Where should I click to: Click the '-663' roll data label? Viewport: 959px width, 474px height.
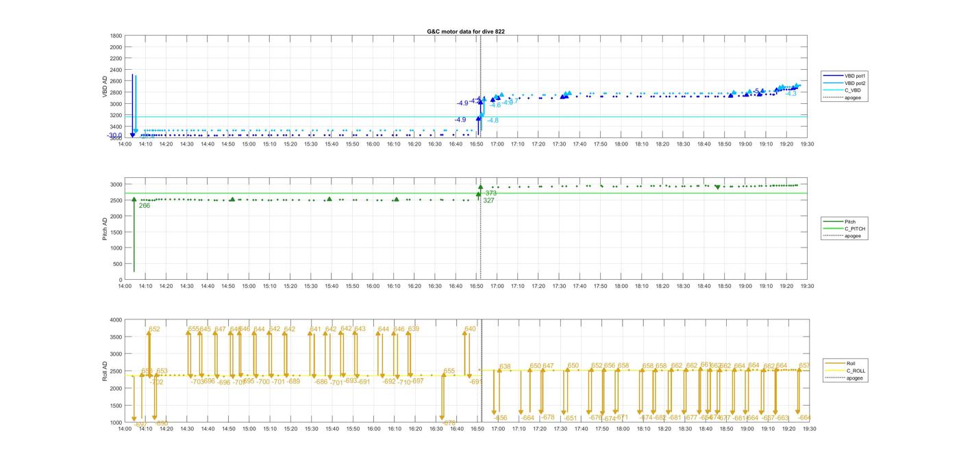click(782, 417)
